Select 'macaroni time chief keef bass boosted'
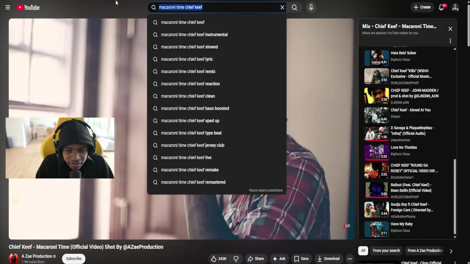The width and height of the screenshot is (470, 264). [x=217, y=108]
